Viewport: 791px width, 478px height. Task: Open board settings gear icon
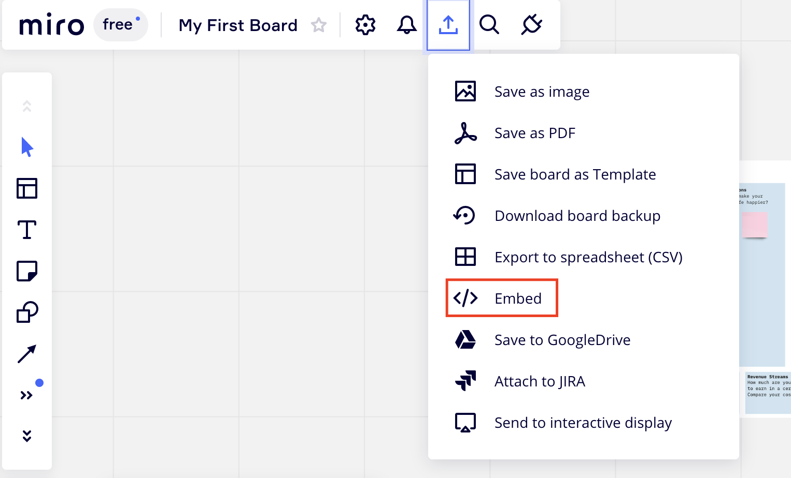pyautogui.click(x=365, y=25)
